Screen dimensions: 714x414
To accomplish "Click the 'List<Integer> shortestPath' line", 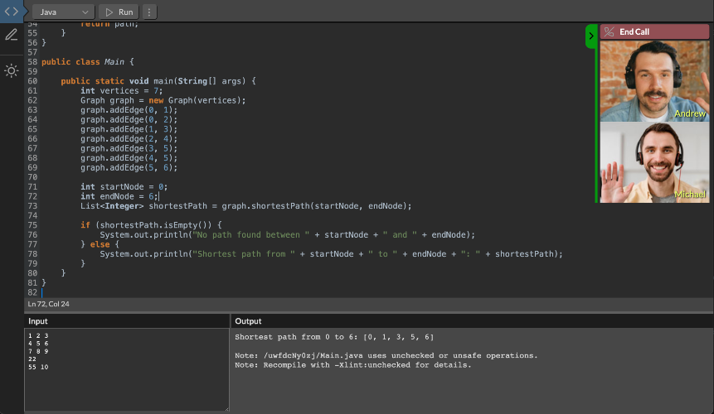I will coord(246,206).
